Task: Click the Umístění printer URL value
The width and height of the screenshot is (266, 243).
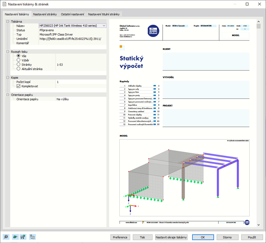Action: (70, 39)
